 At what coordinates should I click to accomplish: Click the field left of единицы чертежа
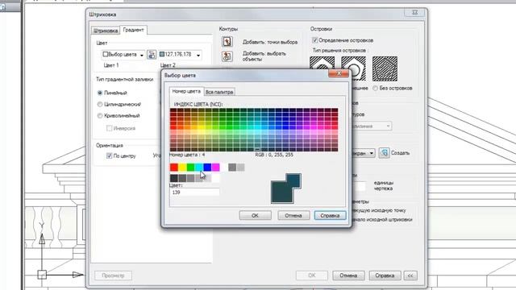click(x=359, y=186)
